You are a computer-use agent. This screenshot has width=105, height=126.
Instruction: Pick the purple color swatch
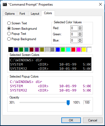37,49
